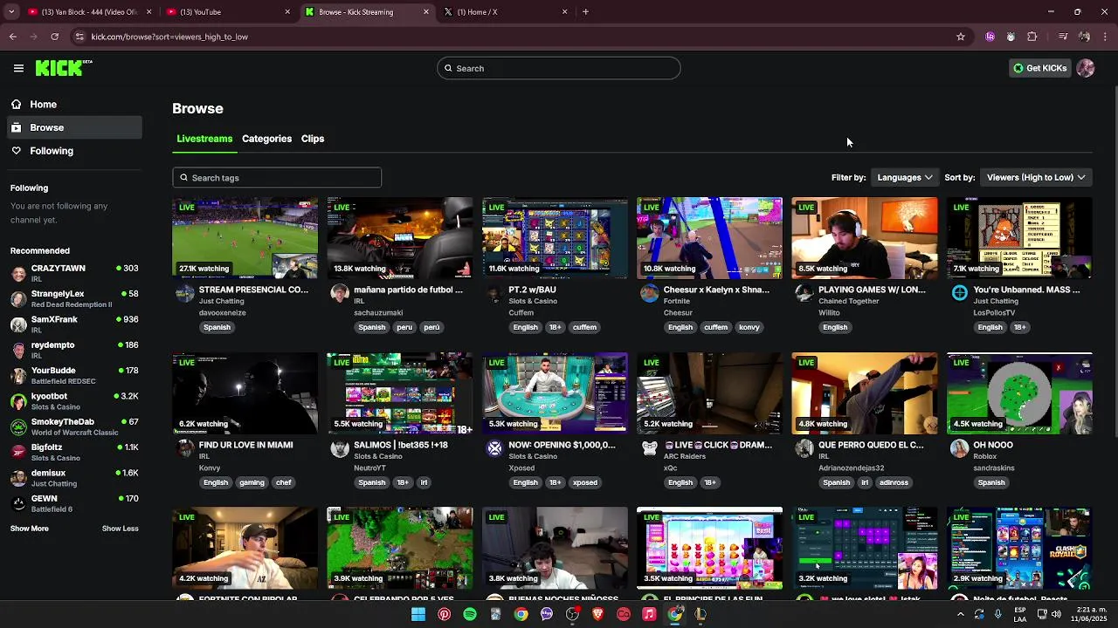Click the system volume tray icon

1056,614
